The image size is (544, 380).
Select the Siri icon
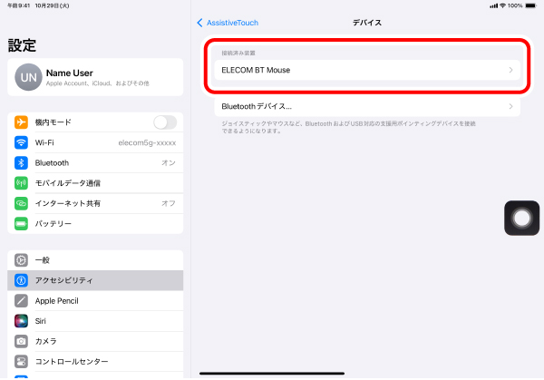coord(21,321)
